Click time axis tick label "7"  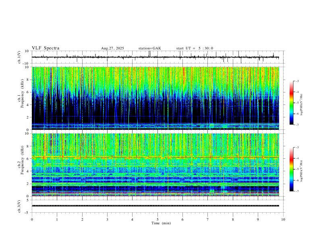click(x=208, y=219)
